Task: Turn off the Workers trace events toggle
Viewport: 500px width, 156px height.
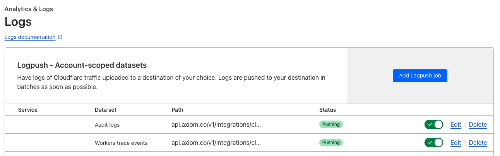Action: pos(433,143)
